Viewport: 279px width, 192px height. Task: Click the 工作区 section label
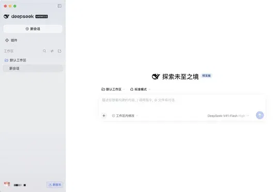9,51
